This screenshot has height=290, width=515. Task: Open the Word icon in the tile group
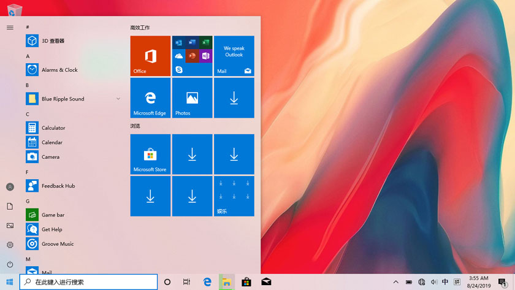(x=192, y=42)
